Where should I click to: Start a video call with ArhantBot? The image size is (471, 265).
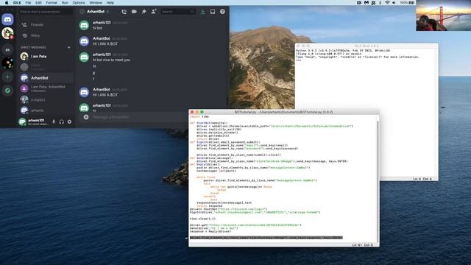pos(134,12)
